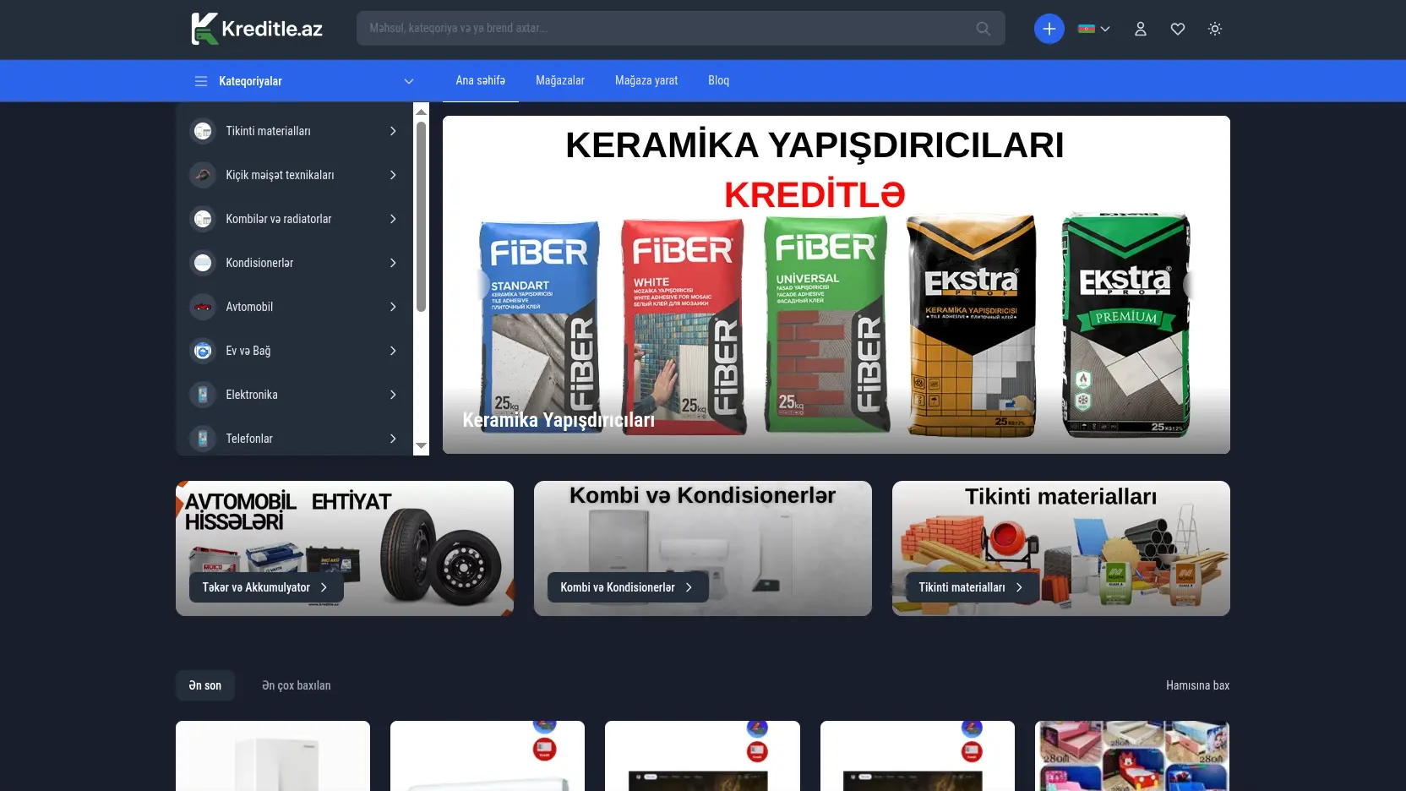Go to the Ana səhifə tab
Viewport: 1406px width, 791px height.
(481, 80)
